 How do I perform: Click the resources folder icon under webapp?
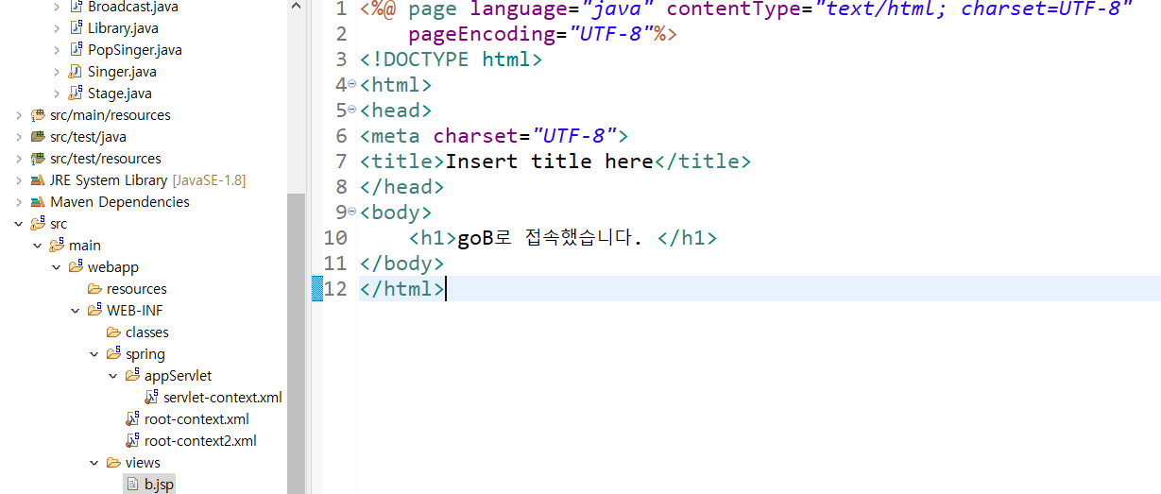(x=95, y=288)
